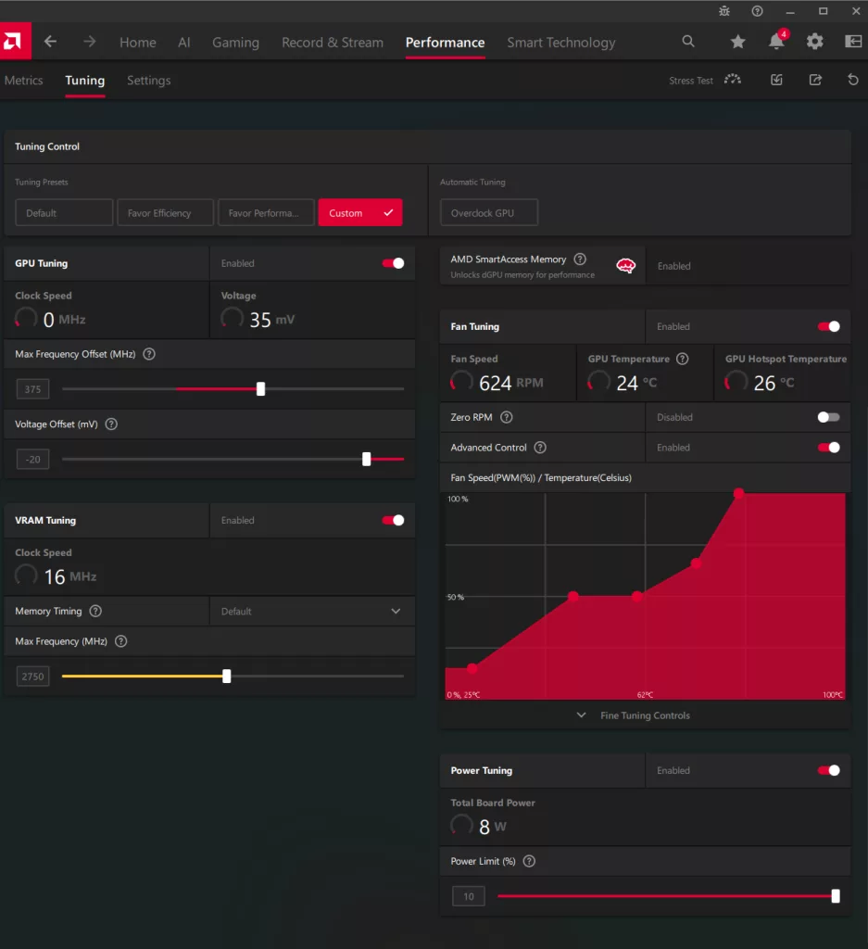Image resolution: width=868 pixels, height=949 pixels.
Task: Click the export profile icon
Action: pos(815,80)
